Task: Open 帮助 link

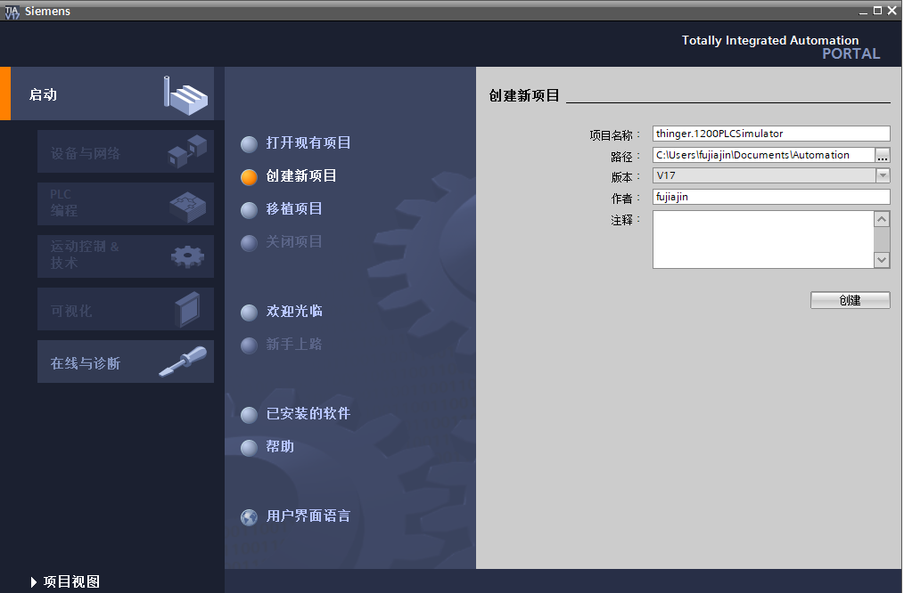Action: click(280, 446)
